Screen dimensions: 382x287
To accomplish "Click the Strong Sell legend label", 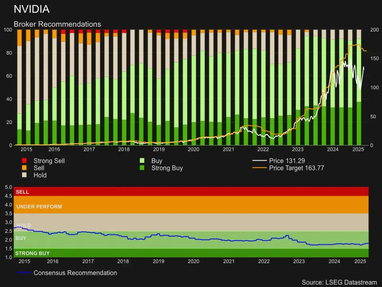I will coord(49,161).
